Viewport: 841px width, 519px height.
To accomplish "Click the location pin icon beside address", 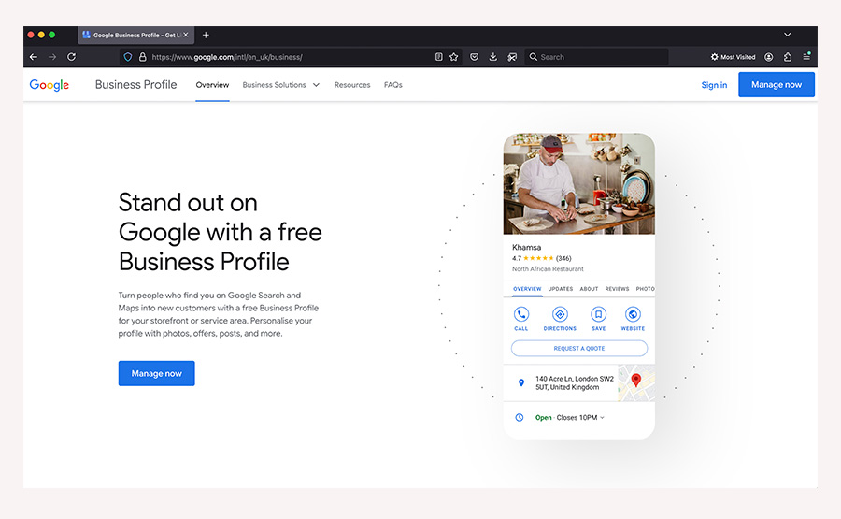I will pyautogui.click(x=520, y=382).
